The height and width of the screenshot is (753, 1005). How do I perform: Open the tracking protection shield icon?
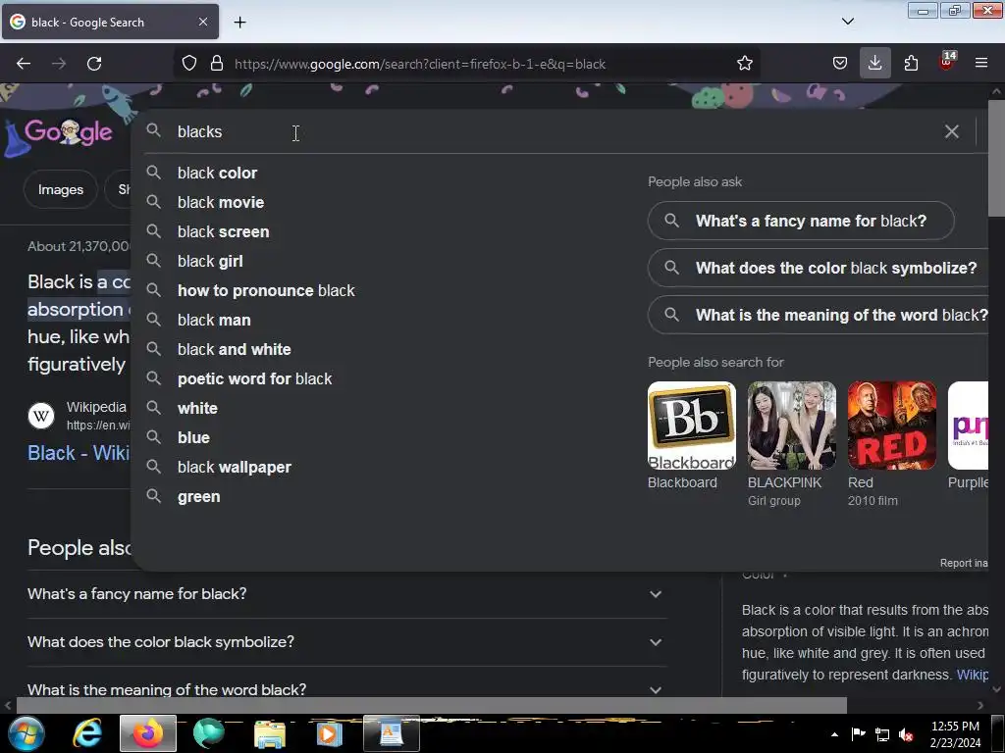(x=189, y=64)
